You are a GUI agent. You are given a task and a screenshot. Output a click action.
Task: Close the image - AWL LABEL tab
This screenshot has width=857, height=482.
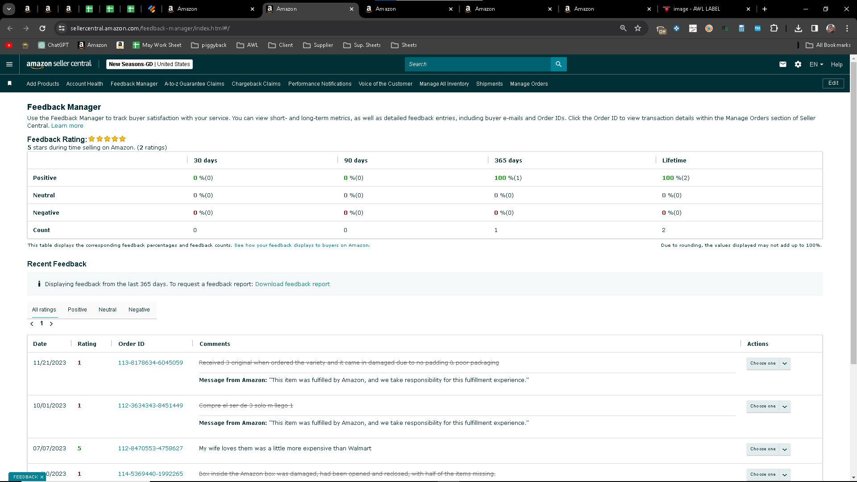coord(749,9)
